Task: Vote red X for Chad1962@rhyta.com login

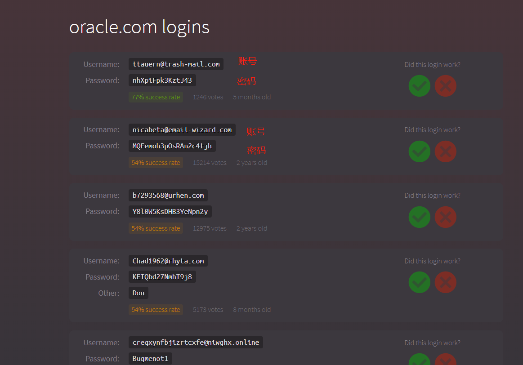Action: (x=445, y=282)
